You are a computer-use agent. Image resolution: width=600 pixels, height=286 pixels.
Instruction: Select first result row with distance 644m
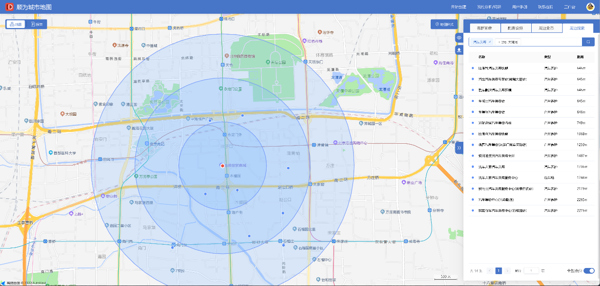click(x=531, y=68)
